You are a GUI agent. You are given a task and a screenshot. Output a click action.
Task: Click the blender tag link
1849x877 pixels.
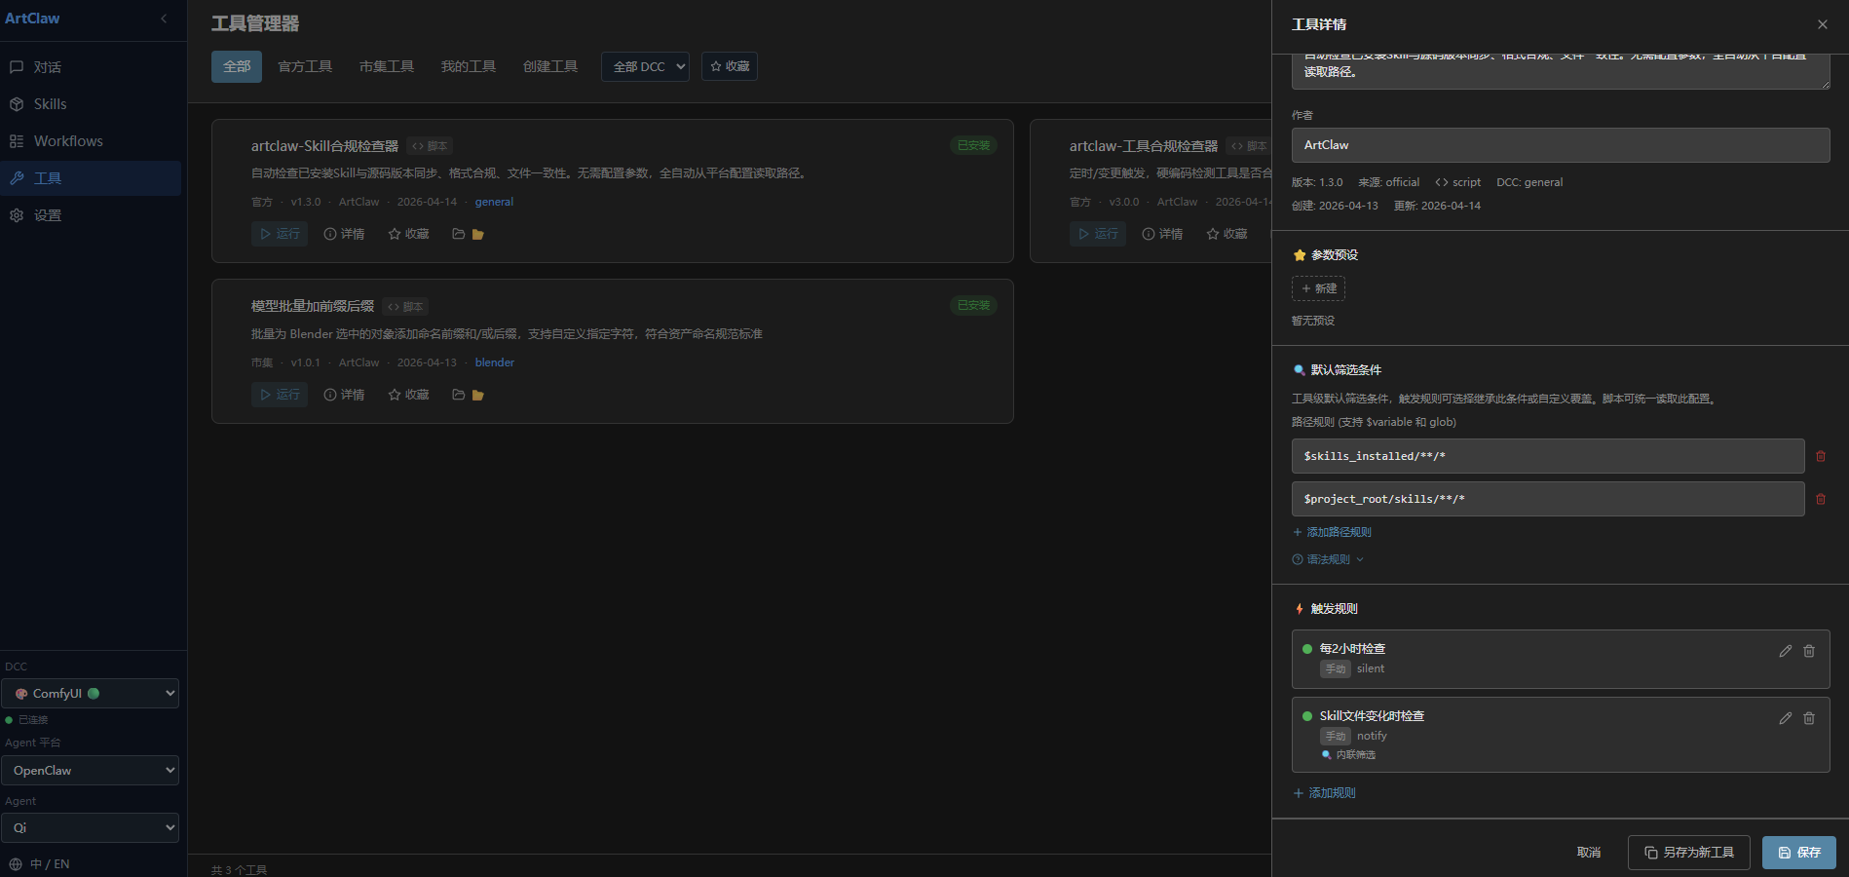point(495,362)
